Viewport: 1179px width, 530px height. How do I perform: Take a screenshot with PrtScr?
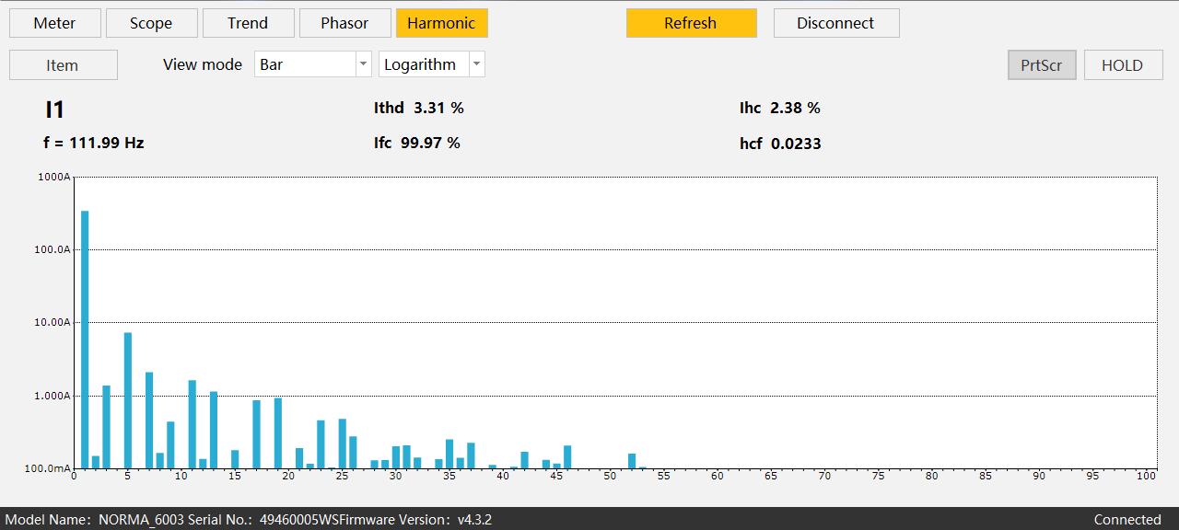pos(1042,65)
